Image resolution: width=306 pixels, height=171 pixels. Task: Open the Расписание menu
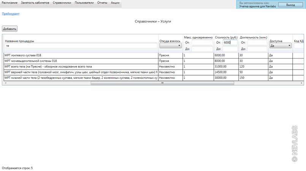point(10,3)
